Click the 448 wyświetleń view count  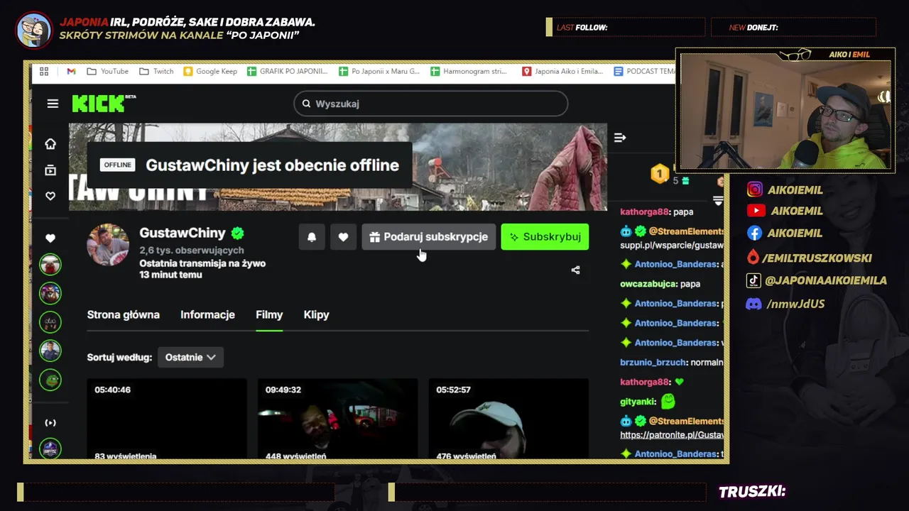(295, 456)
